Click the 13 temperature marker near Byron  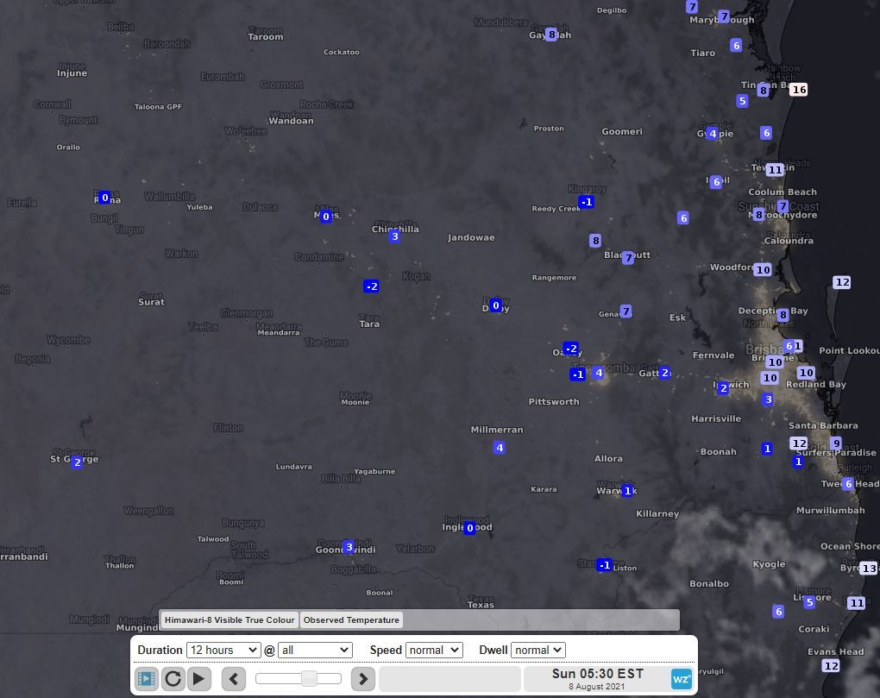[868, 569]
